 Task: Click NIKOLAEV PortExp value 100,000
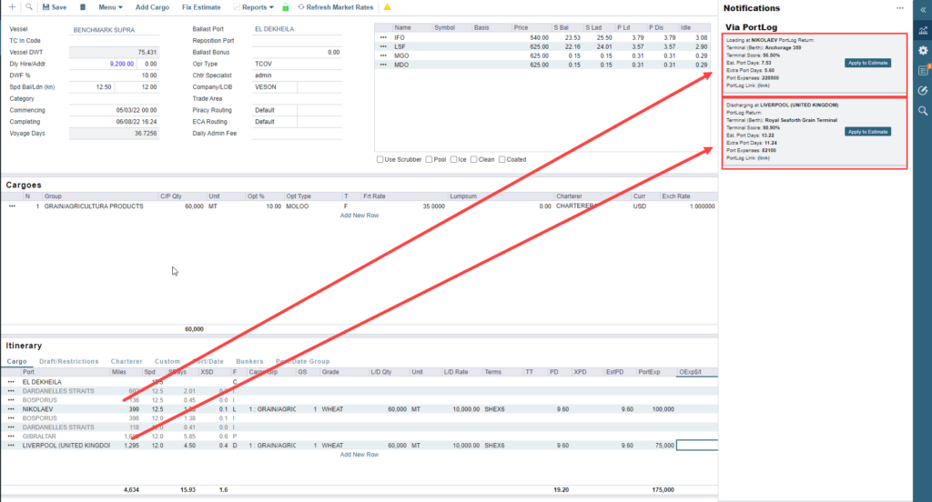pyautogui.click(x=663, y=409)
